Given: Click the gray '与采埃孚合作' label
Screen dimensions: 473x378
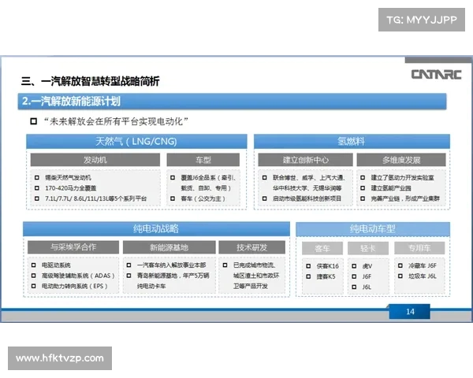Looking at the screenshot, I should coord(73,247).
